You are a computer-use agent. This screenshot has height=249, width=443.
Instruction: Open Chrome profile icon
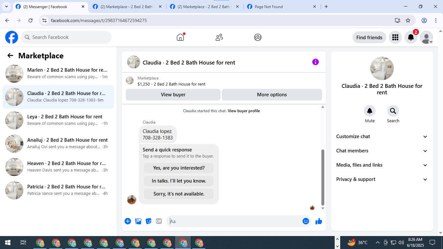tap(424, 20)
